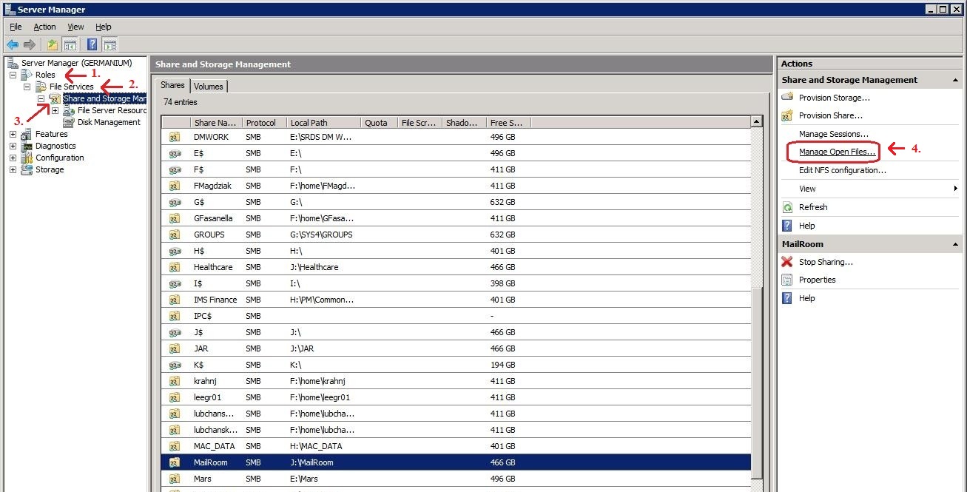Click the Refresh icon in Actions pane

coord(787,207)
